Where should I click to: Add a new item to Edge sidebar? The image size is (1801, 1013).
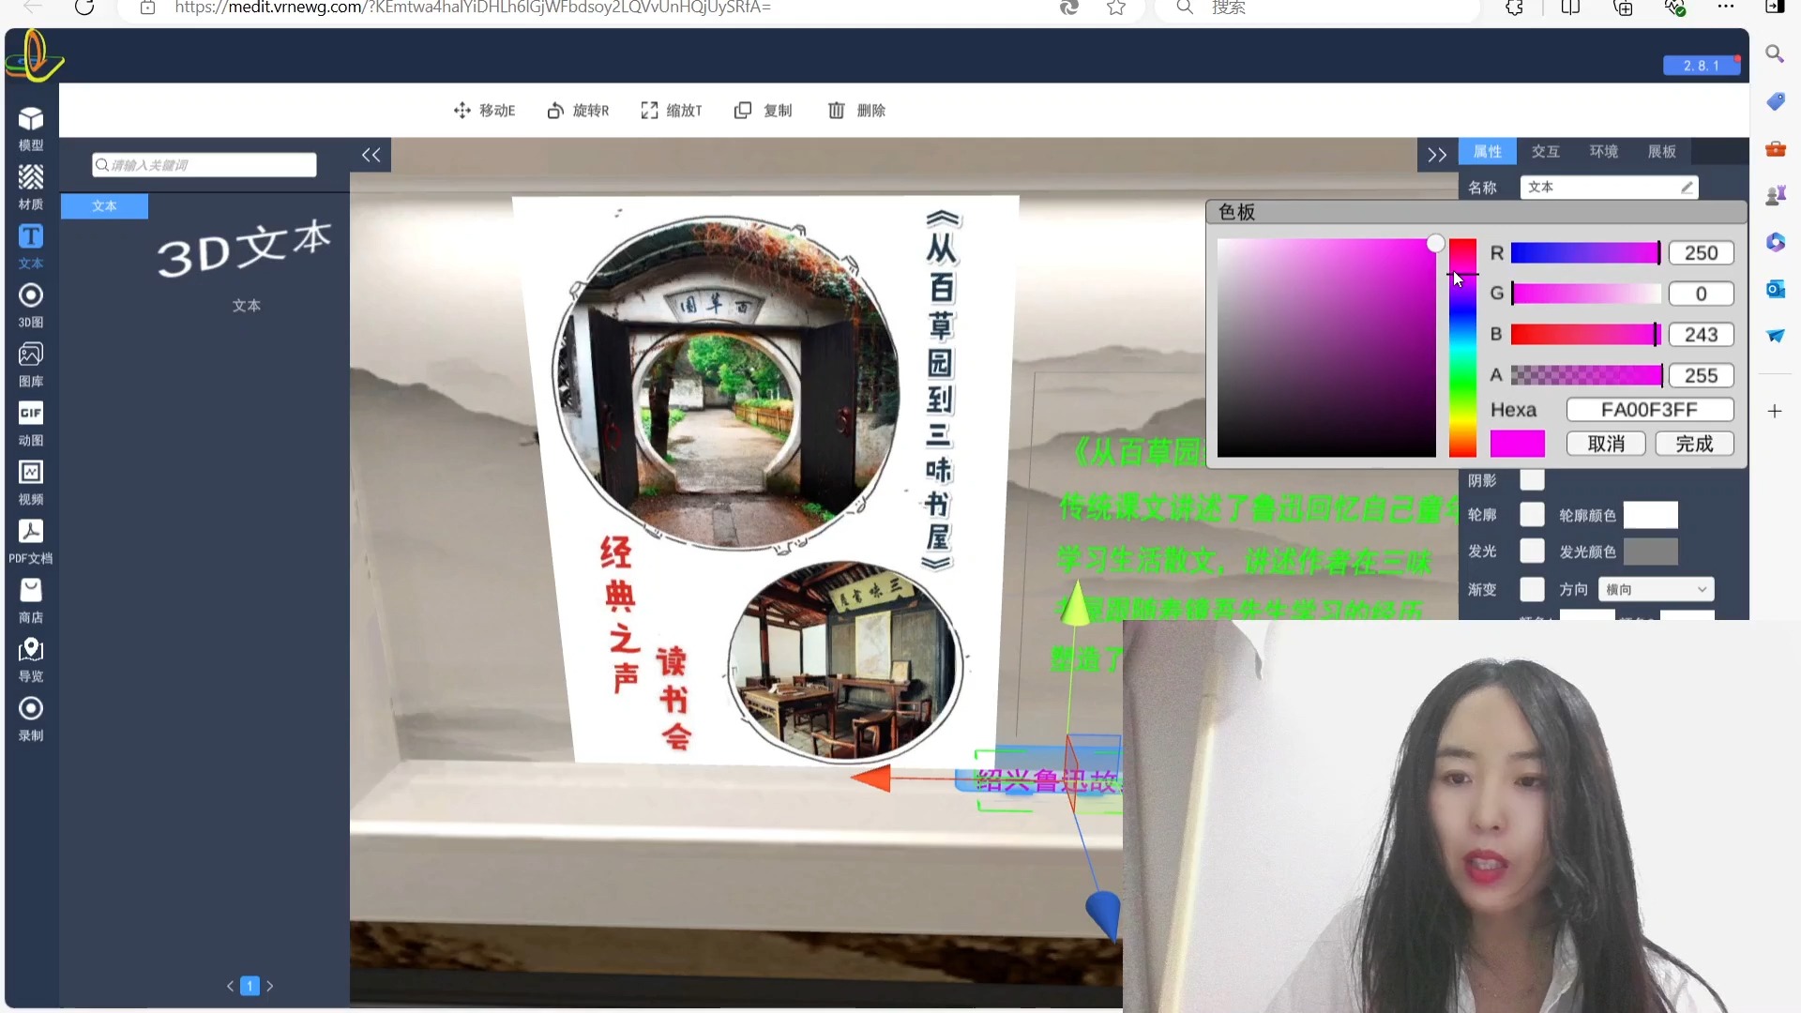click(x=1775, y=411)
